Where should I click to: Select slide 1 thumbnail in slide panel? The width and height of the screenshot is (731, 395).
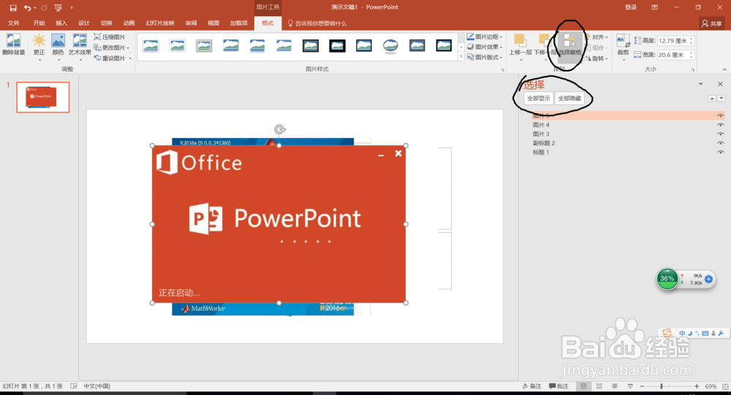coord(43,97)
